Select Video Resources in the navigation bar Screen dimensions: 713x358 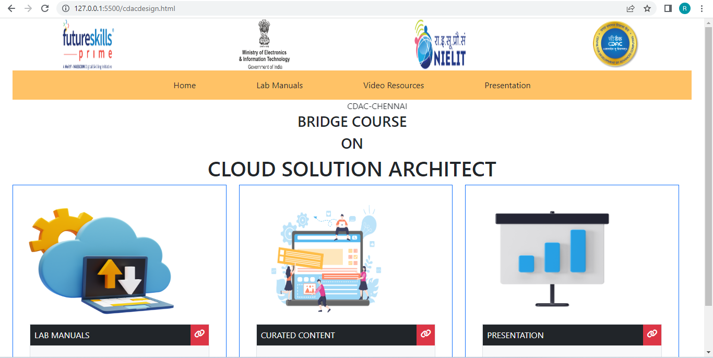(x=394, y=85)
